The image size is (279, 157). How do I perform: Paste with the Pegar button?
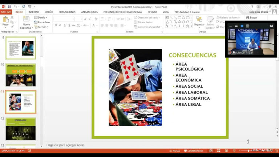coord(5,21)
